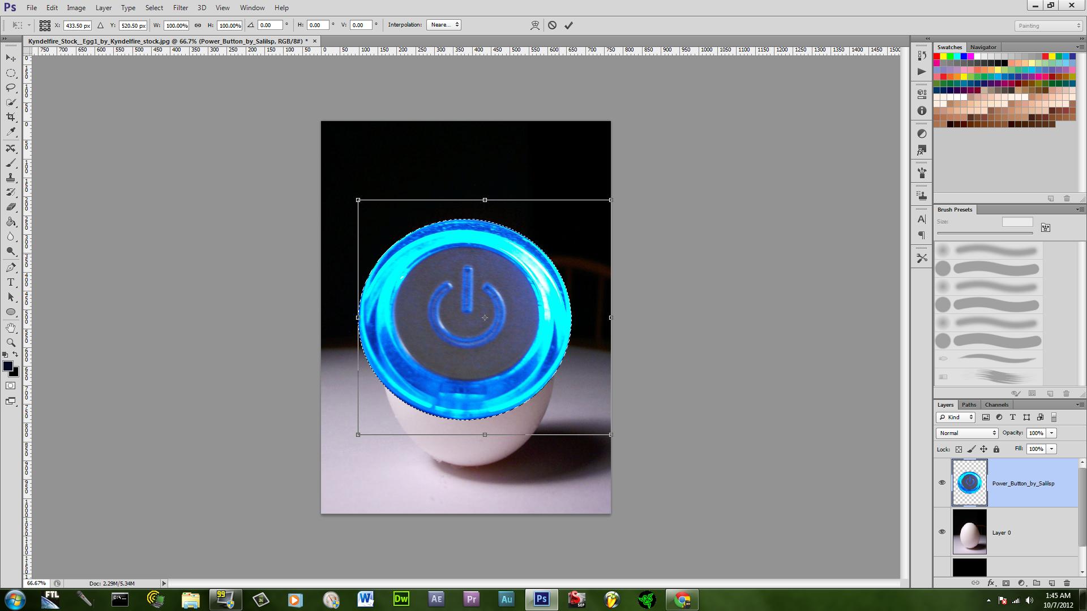Toggle the pixel layers filter
Screen dimensions: 1087x611
pos(986,418)
